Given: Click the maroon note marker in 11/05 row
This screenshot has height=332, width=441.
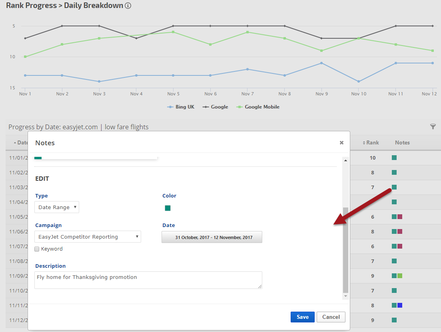Looking at the screenshot, I should pos(399,217).
